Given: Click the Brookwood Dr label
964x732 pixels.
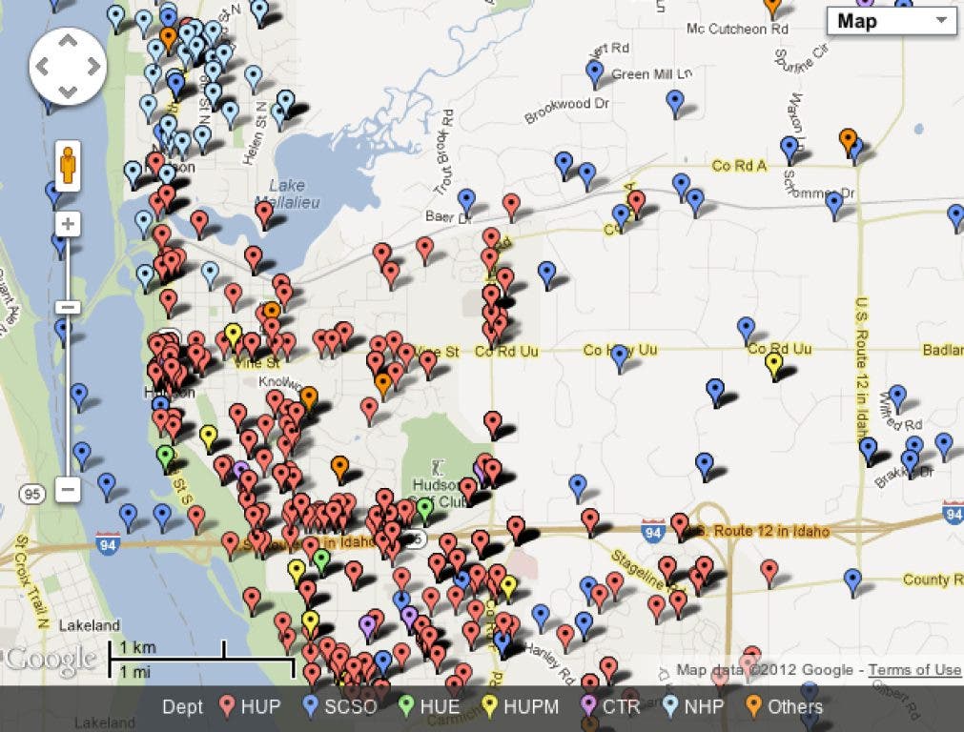Looking at the screenshot, I should (566, 111).
